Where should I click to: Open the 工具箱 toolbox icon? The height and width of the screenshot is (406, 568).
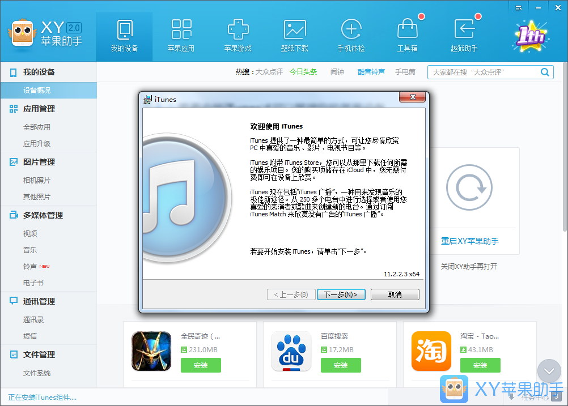(x=408, y=30)
